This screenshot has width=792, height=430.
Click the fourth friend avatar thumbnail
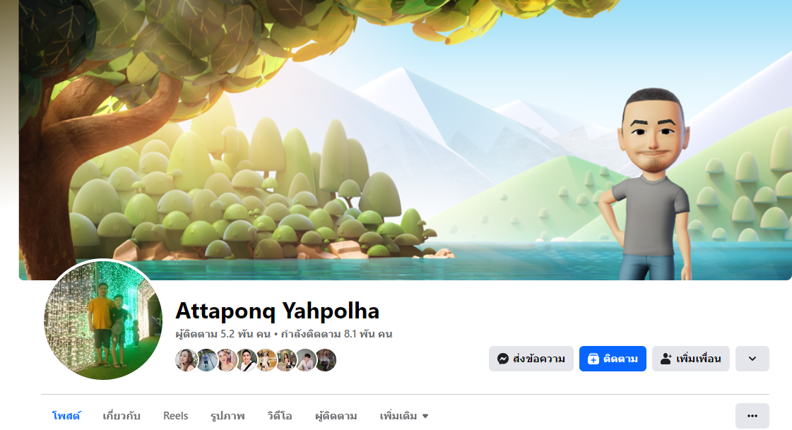coord(246,360)
